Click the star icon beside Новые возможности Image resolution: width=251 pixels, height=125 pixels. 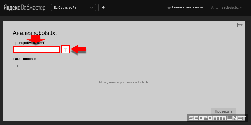(169, 7)
